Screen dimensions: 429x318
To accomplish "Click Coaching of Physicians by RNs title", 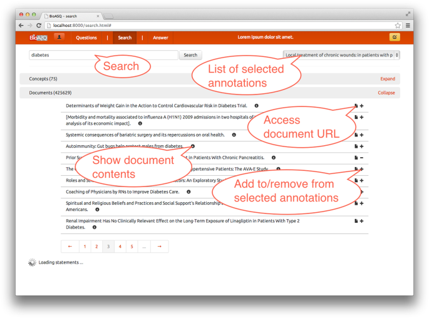I will coord(123,192).
